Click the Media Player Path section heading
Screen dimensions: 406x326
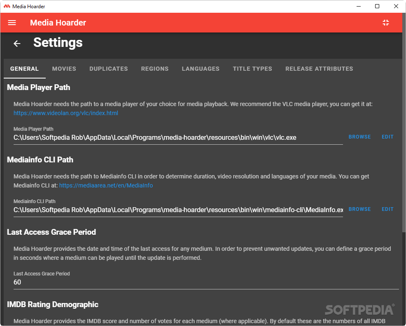tap(39, 88)
